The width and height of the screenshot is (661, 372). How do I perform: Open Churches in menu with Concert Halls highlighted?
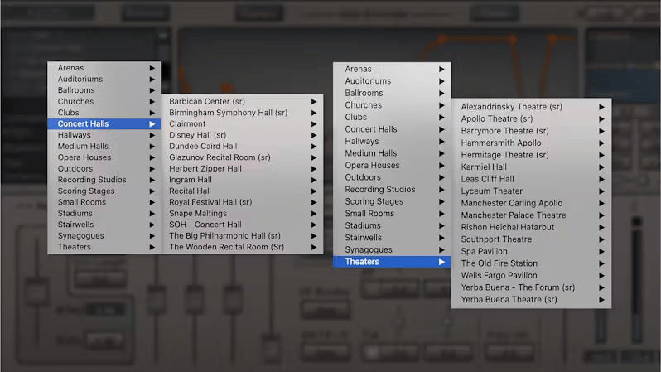pos(104,102)
